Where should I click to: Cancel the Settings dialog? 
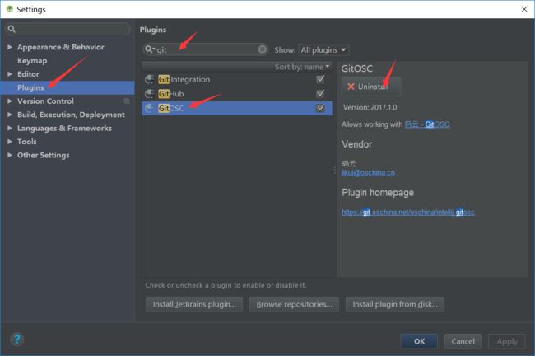click(463, 341)
